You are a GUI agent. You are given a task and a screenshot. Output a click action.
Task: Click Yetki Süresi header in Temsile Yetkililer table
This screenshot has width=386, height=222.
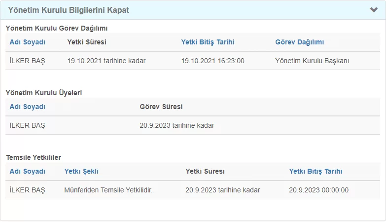tap(205, 171)
